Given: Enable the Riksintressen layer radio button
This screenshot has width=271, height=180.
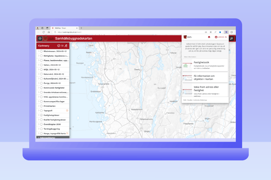Looking at the screenshot, I should (41, 51).
